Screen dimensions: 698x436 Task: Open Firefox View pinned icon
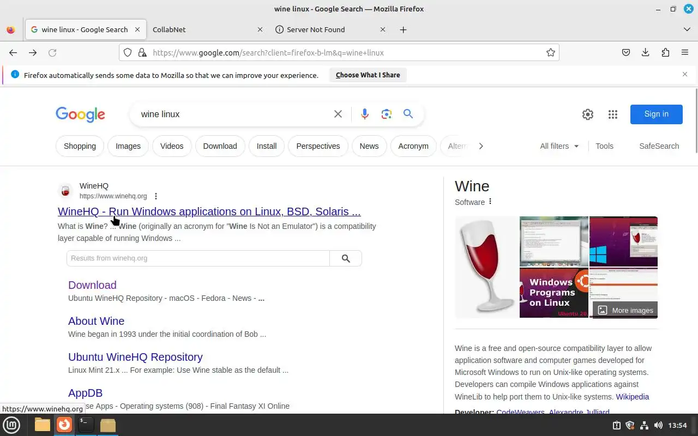click(11, 29)
